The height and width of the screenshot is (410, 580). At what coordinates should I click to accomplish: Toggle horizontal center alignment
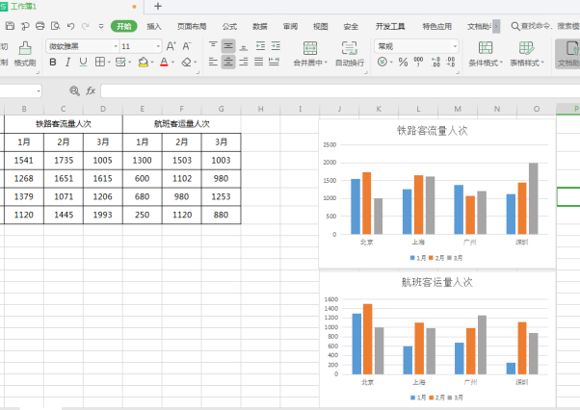228,62
